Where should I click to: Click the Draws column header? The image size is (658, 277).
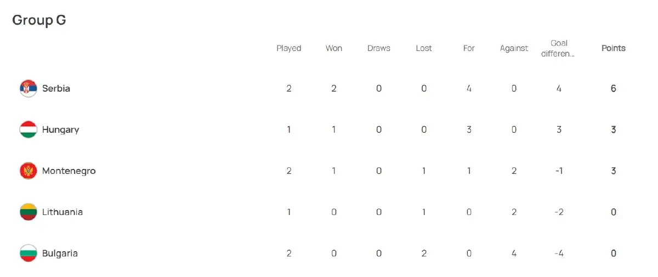point(379,48)
